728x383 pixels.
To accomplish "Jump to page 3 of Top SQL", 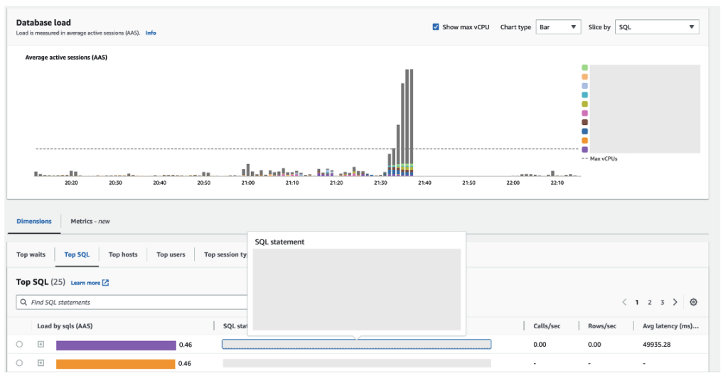I will [x=662, y=302].
